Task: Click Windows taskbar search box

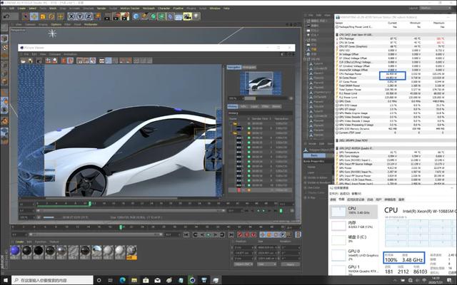Action: pos(53,280)
